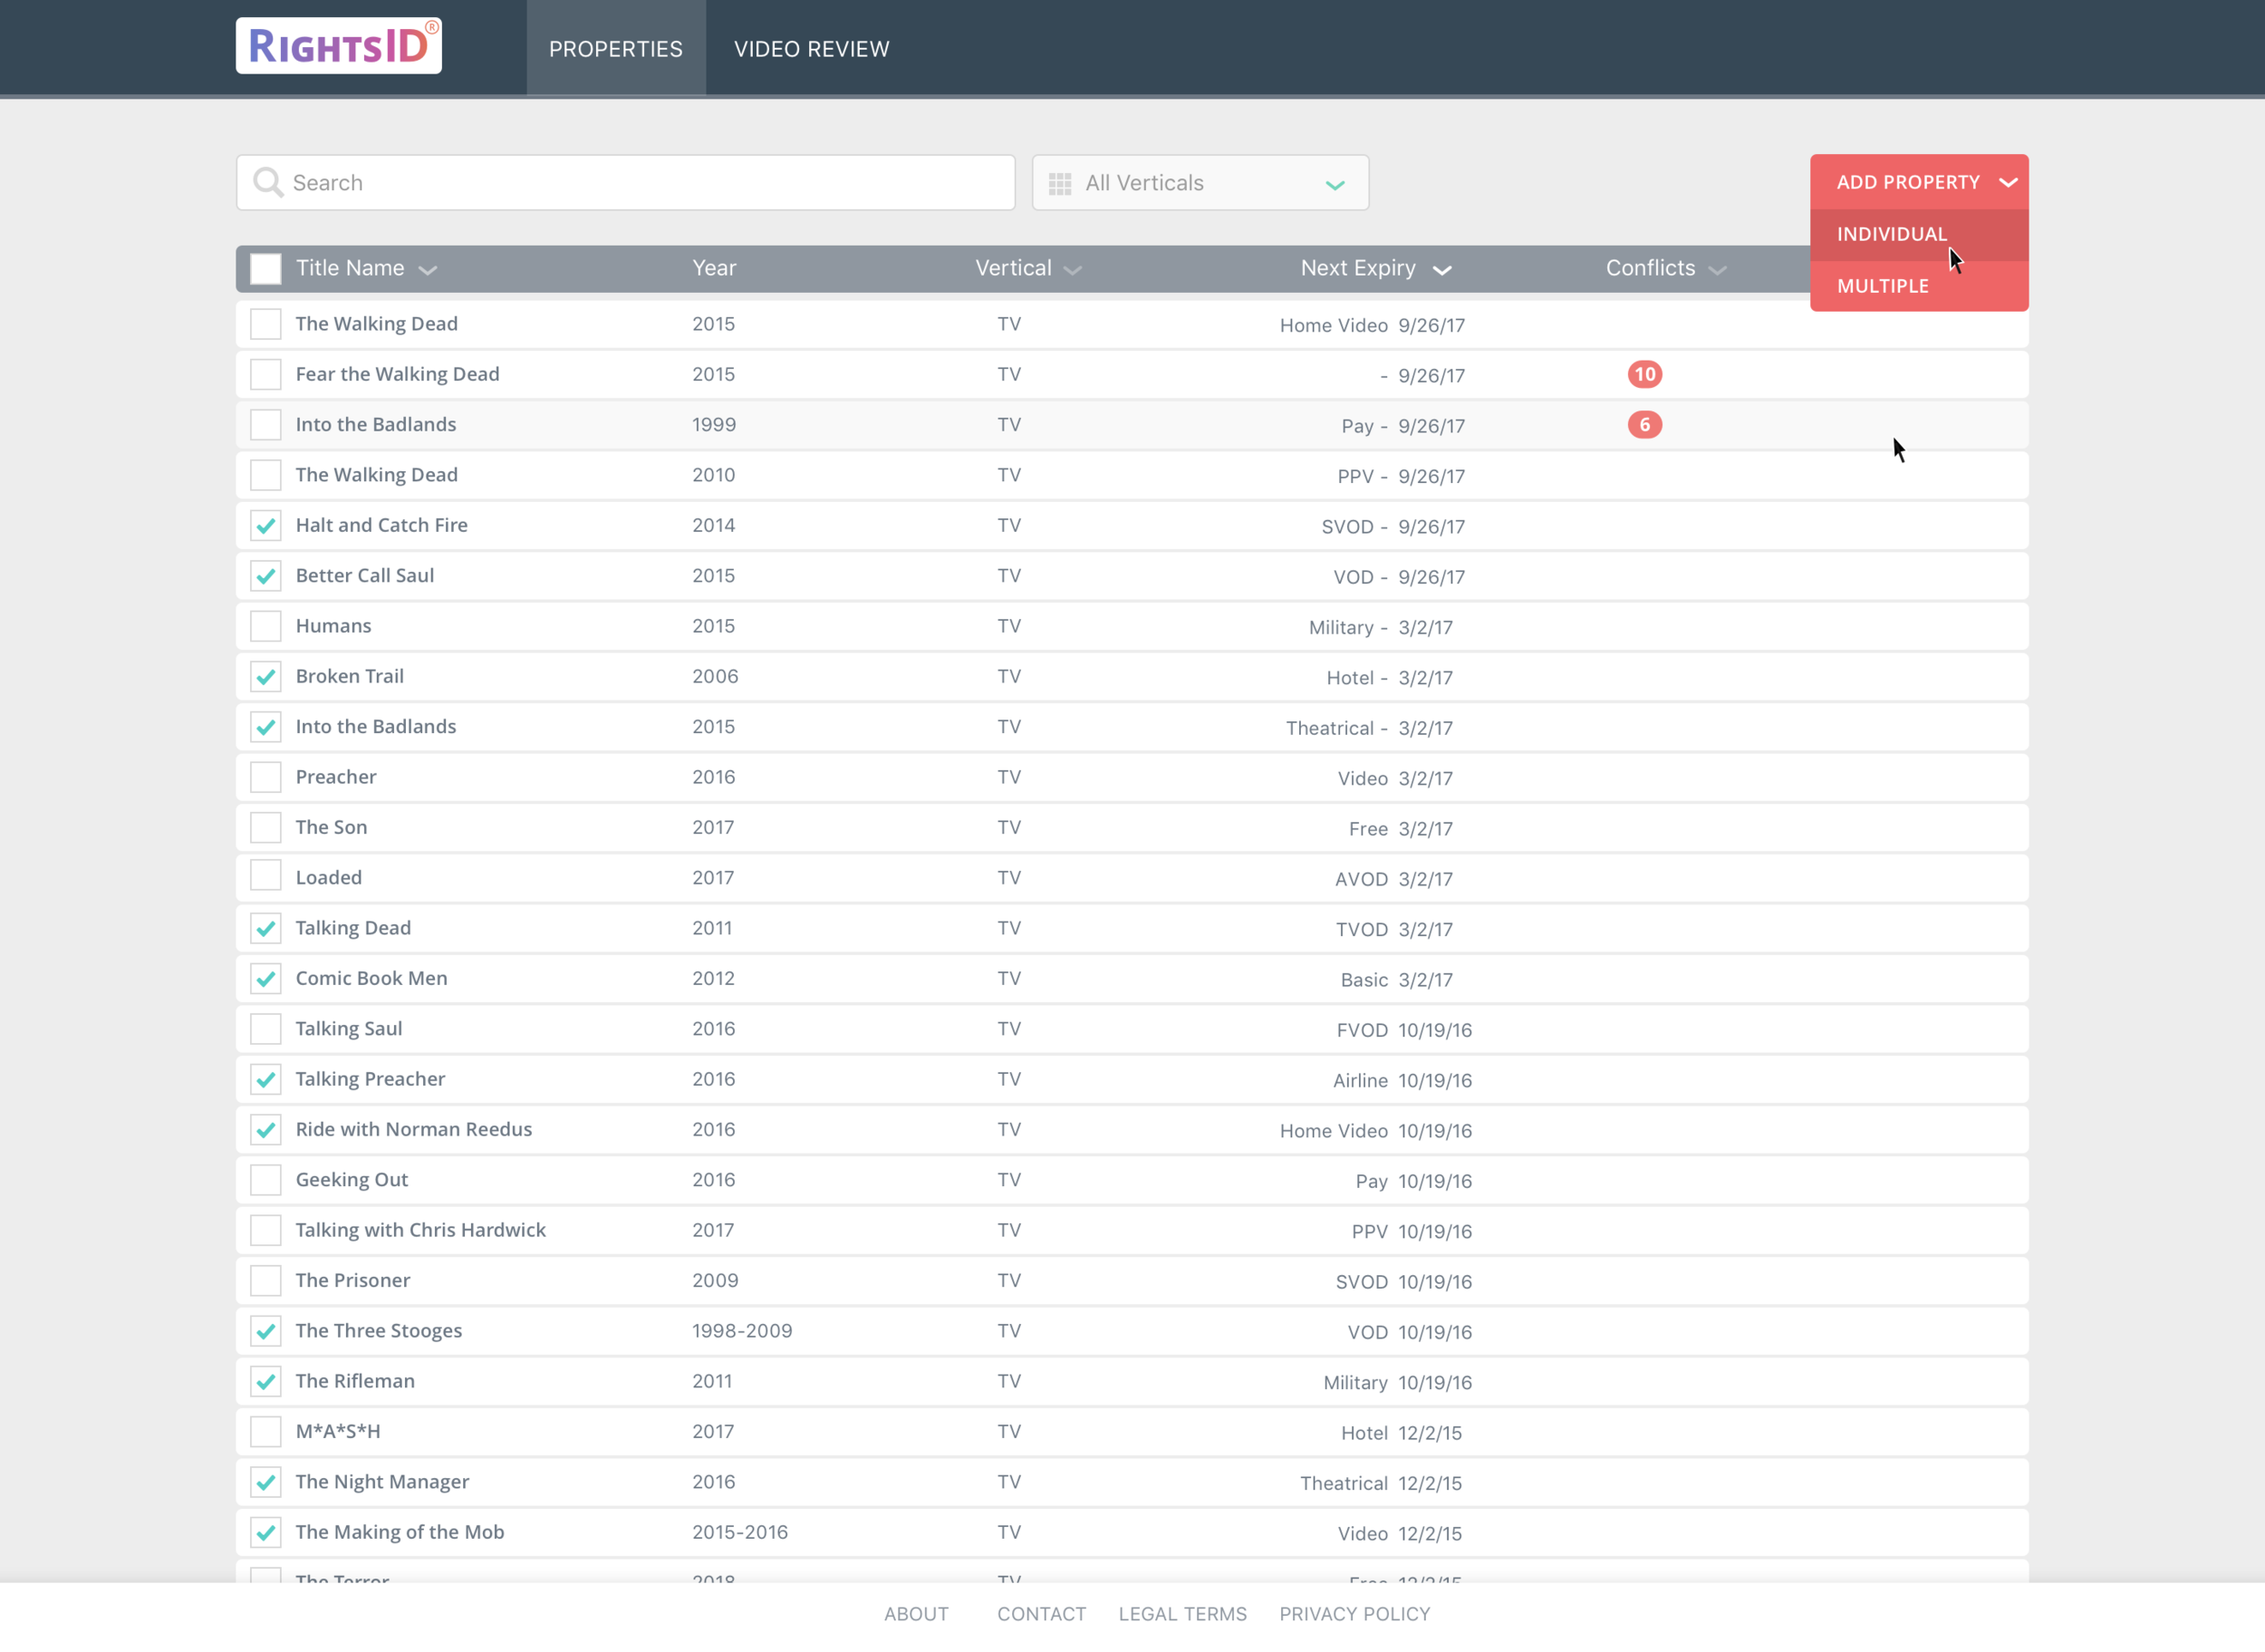This screenshot has height=1652, width=2265.
Task: Open the Into the Badlands 1999 title
Action: coord(376,424)
